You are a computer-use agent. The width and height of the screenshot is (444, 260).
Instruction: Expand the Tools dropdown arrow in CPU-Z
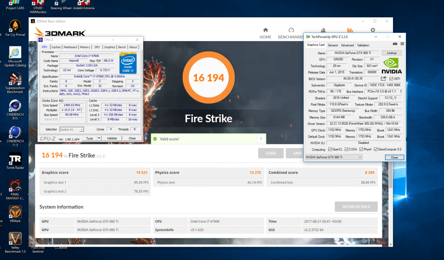99,138
